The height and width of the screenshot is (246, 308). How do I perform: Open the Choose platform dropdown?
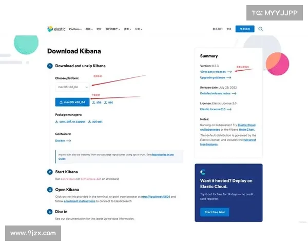pyautogui.click(x=72, y=87)
